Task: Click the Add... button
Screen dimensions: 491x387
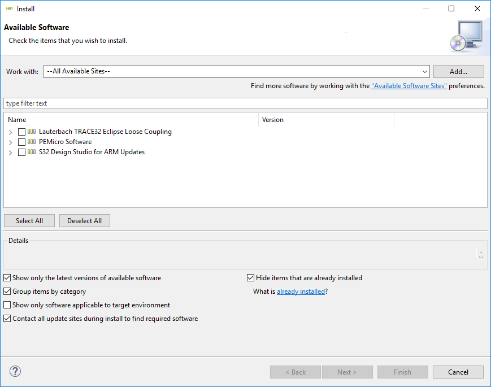Action: [458, 72]
